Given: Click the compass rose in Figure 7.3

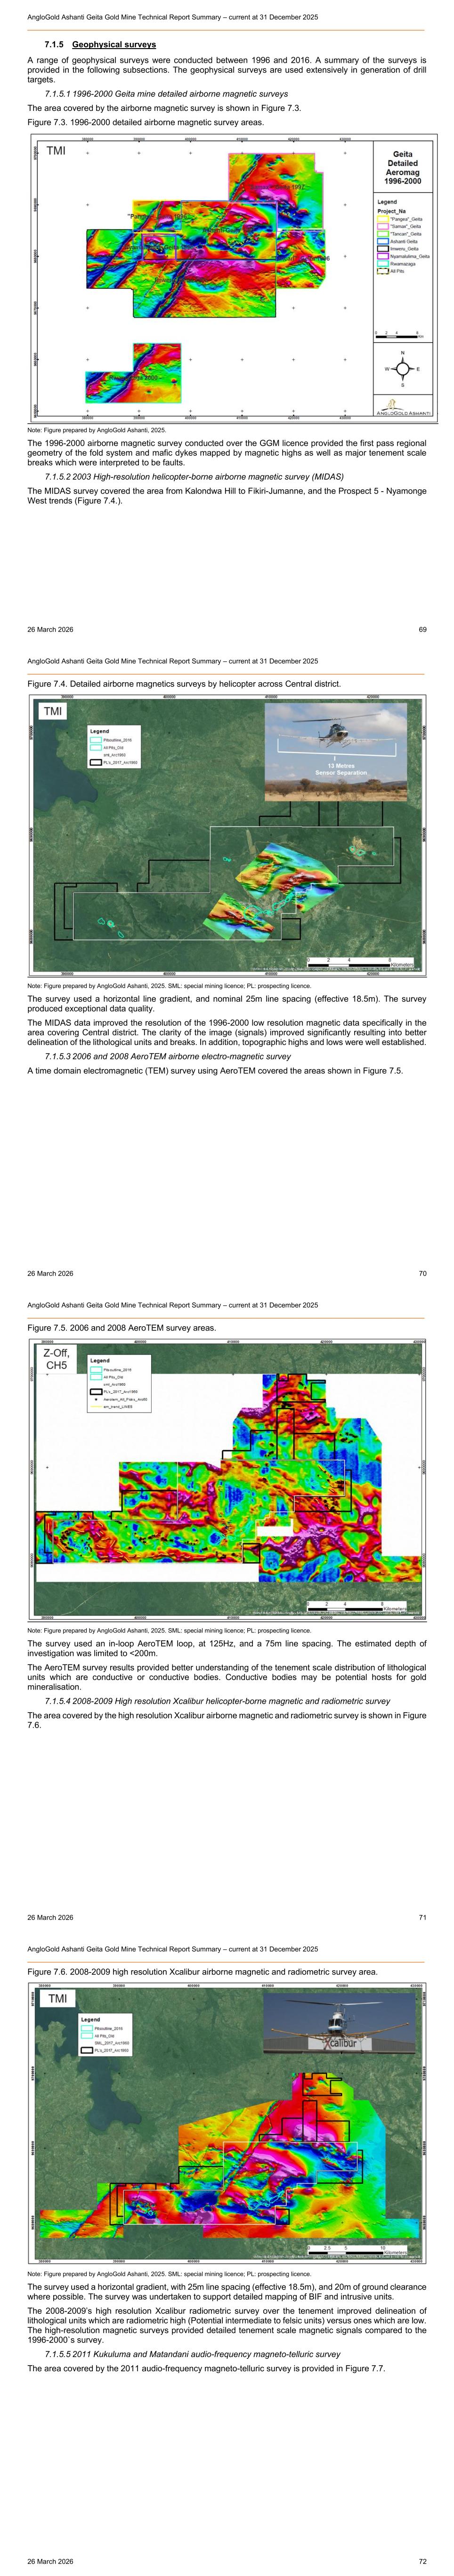Looking at the screenshot, I should pyautogui.click(x=402, y=368).
